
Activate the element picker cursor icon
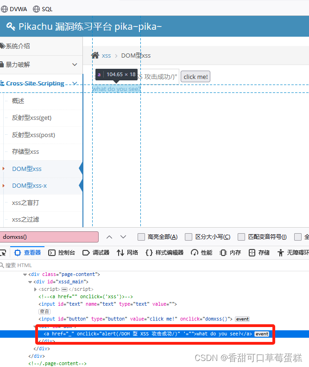click(x=3, y=253)
